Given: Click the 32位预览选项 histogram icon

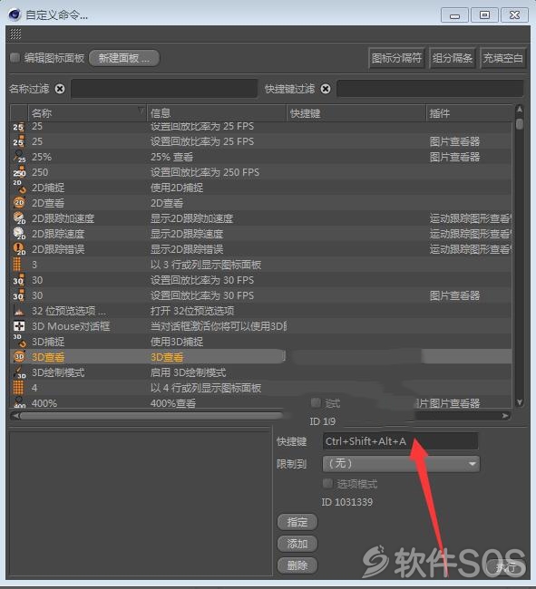Looking at the screenshot, I should (19, 311).
